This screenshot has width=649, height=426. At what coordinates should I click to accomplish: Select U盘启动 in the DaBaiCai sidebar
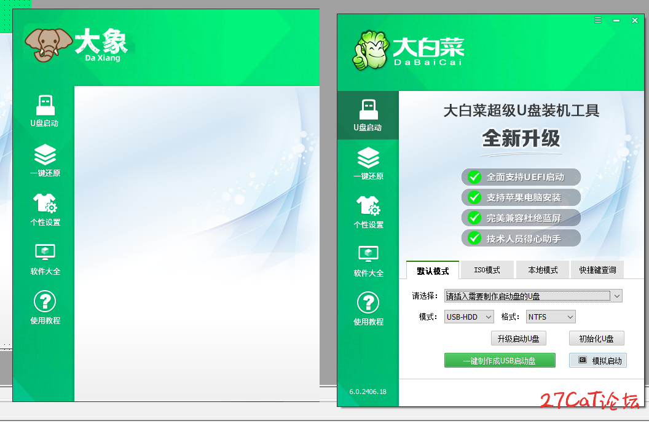368,116
